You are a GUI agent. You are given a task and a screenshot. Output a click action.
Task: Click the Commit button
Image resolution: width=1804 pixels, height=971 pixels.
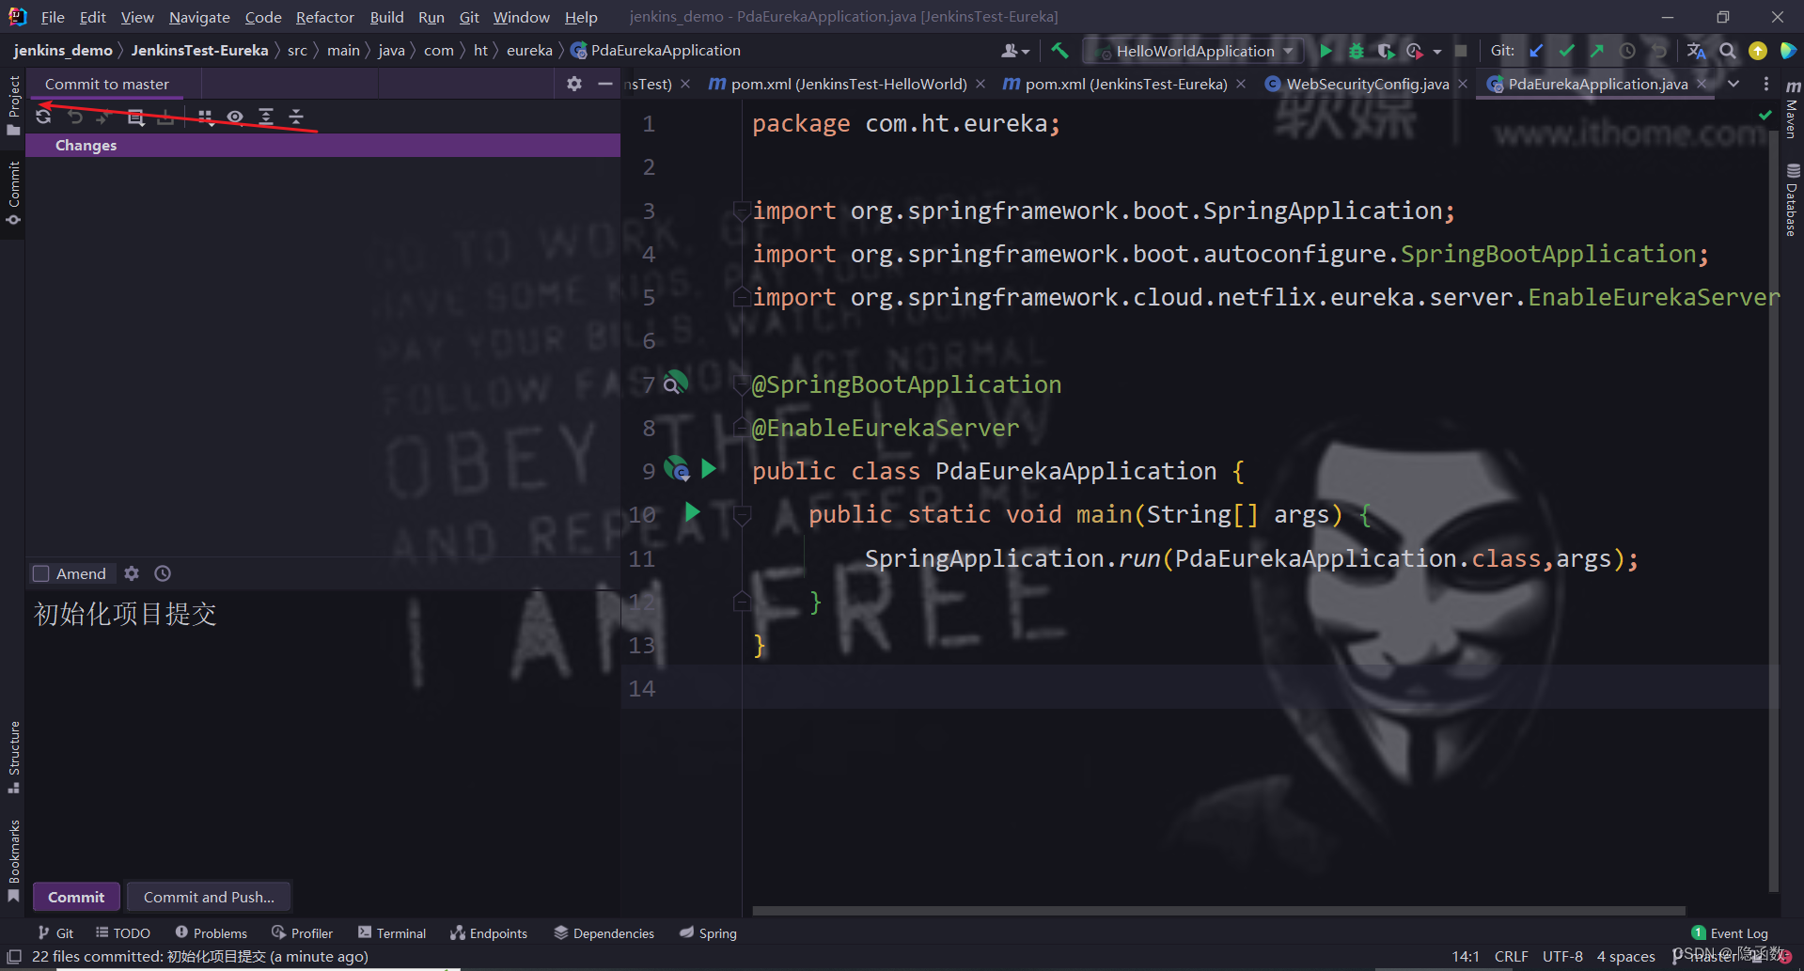(76, 897)
